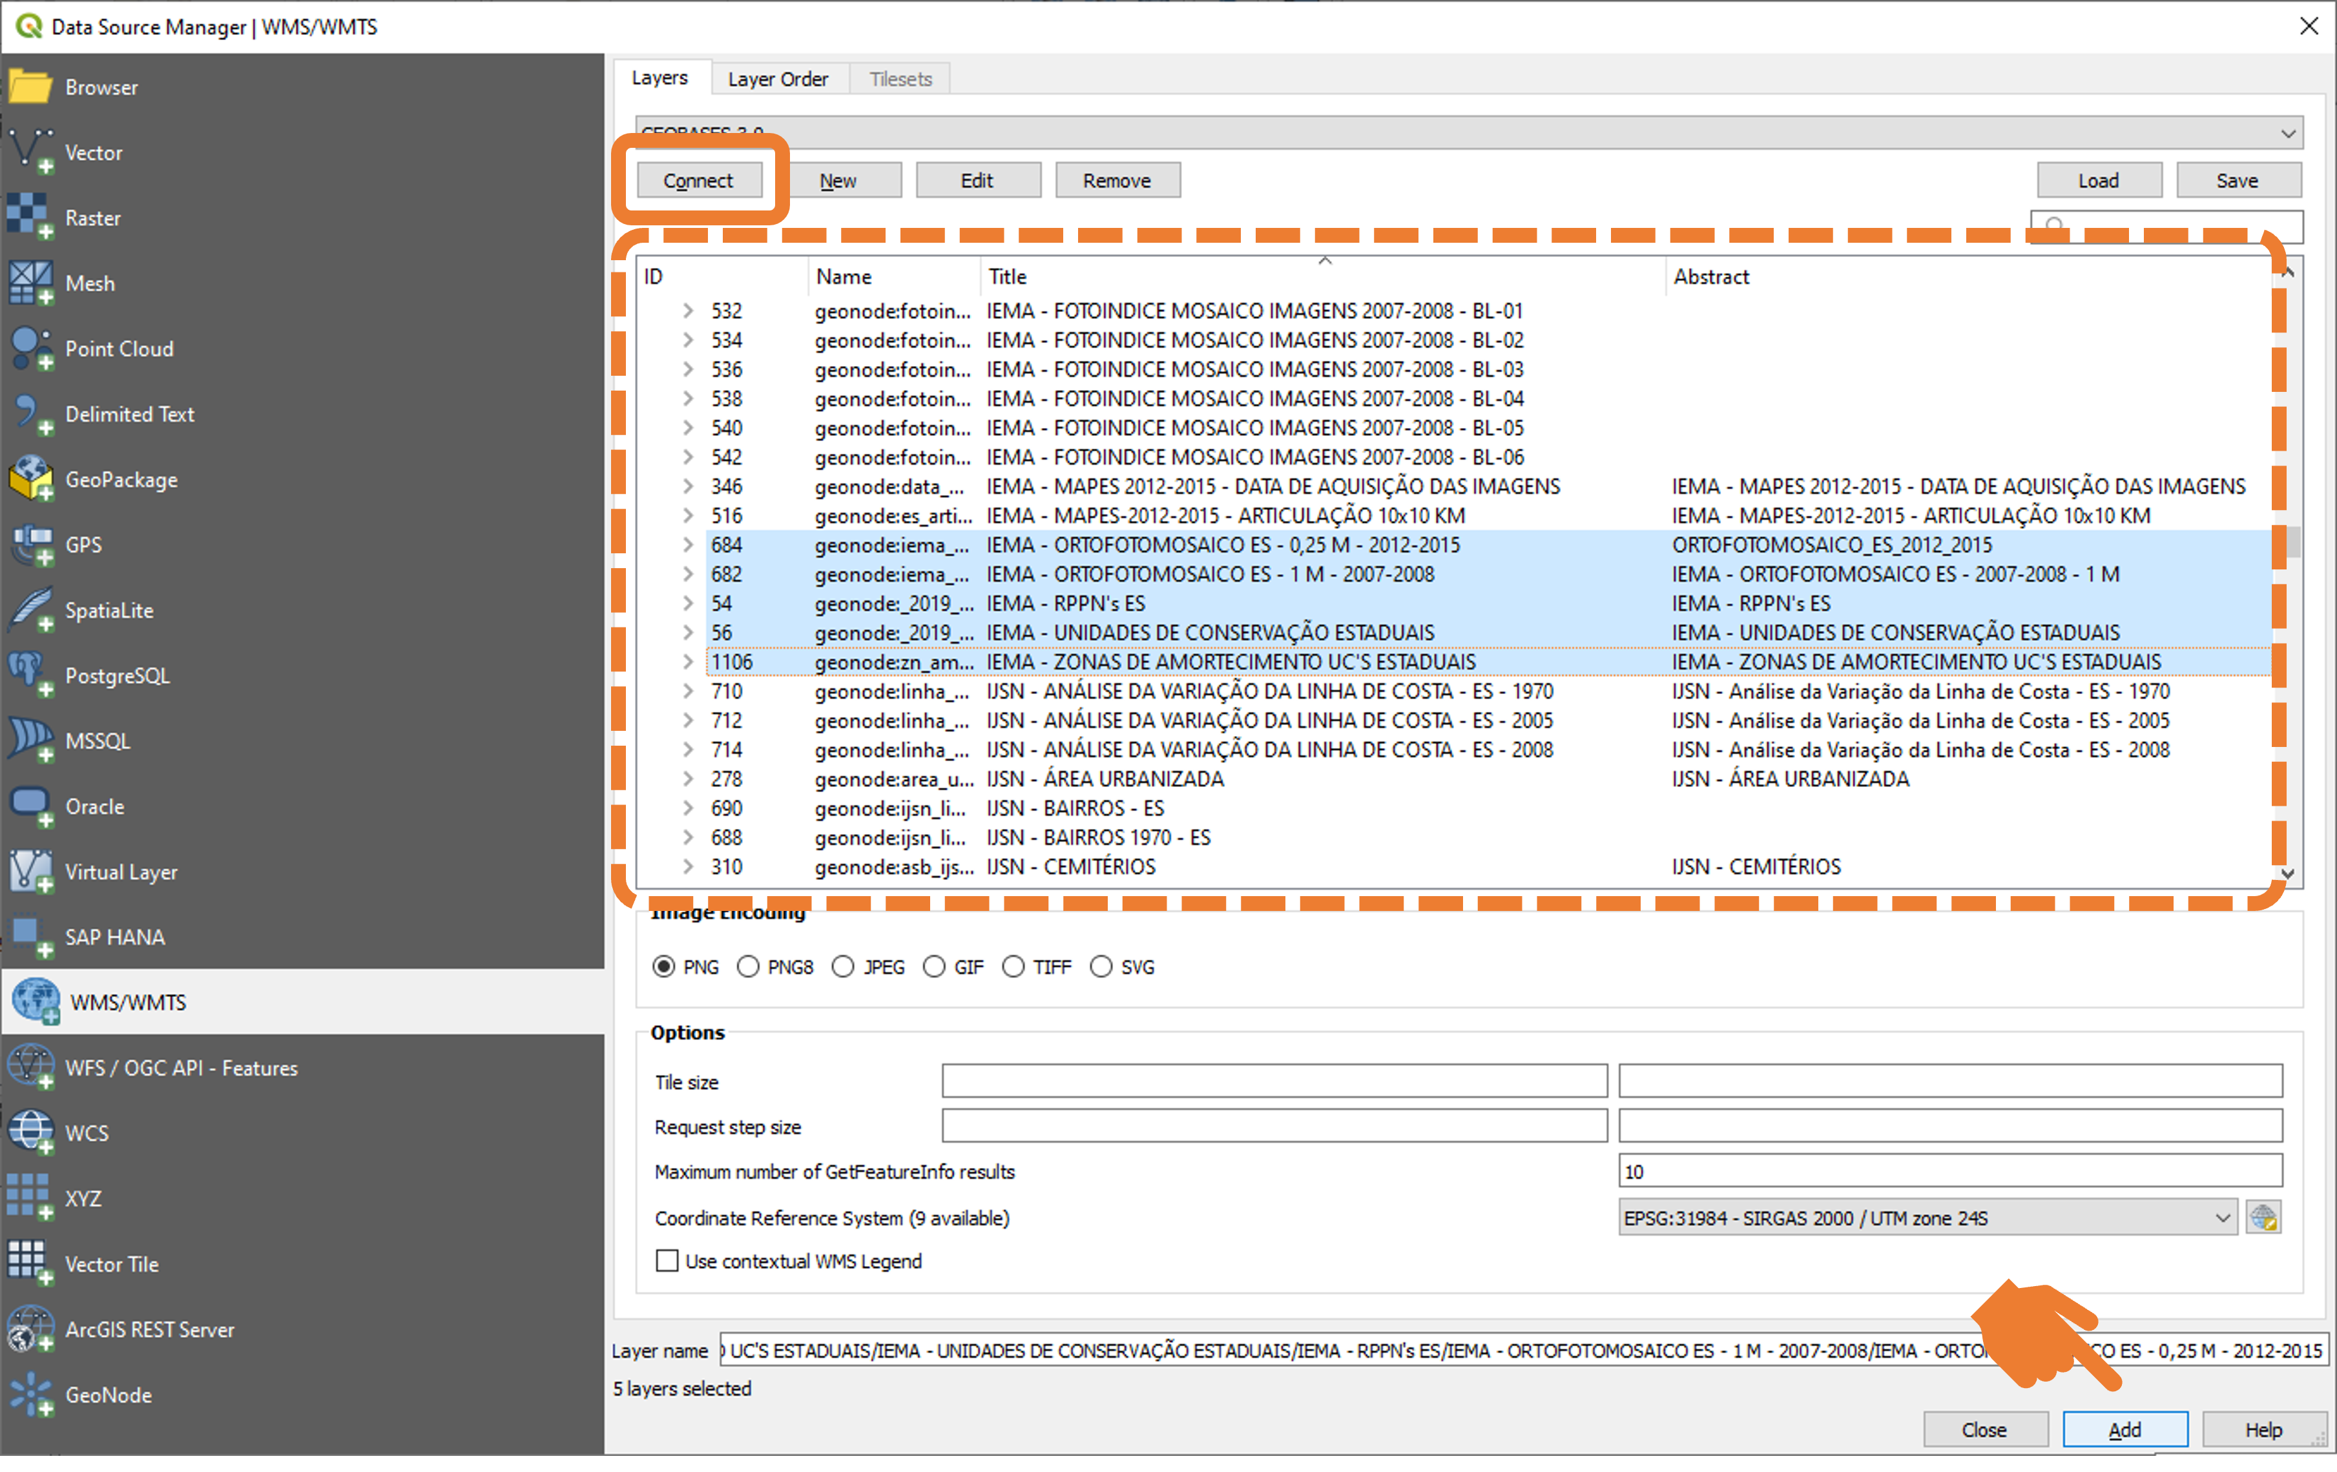Choose the Raster source type
This screenshot has height=1472, width=2337.
click(302, 218)
